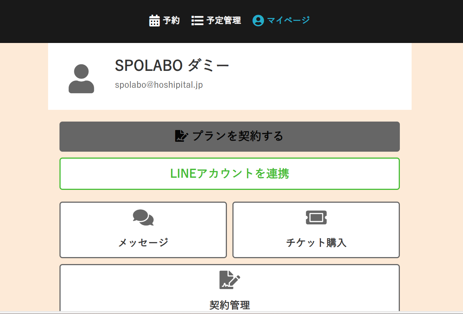Click the horizontal scrollbar at window bottom
The width and height of the screenshot is (463, 314).
click(x=231, y=313)
